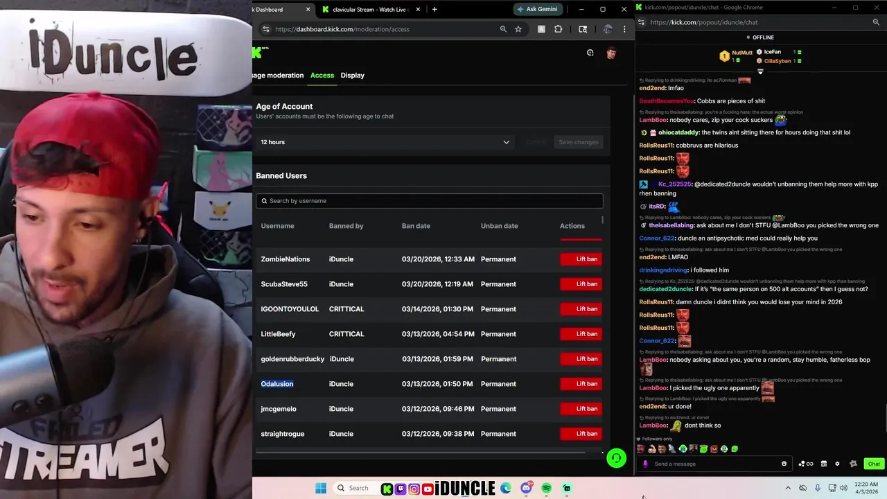The width and height of the screenshot is (887, 499).
Task: Switch to the message moderation tab
Action: (278, 75)
